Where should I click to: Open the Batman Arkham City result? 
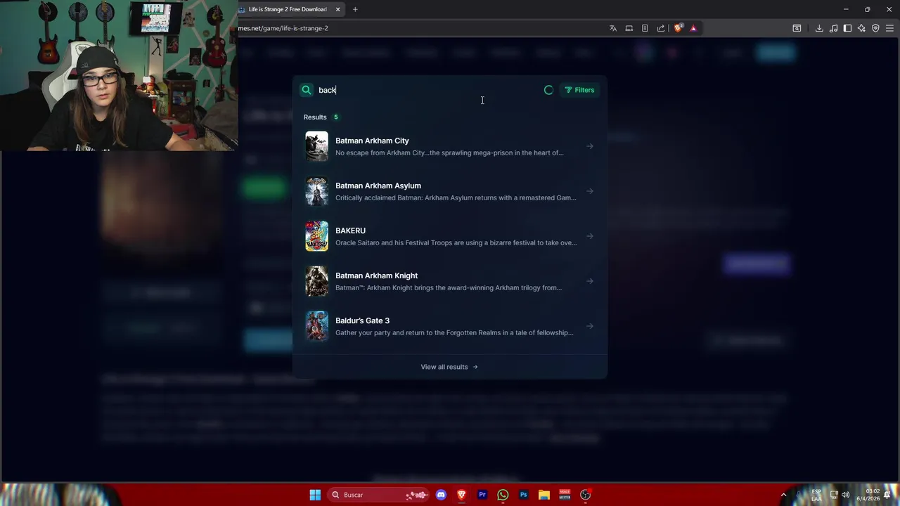point(450,146)
